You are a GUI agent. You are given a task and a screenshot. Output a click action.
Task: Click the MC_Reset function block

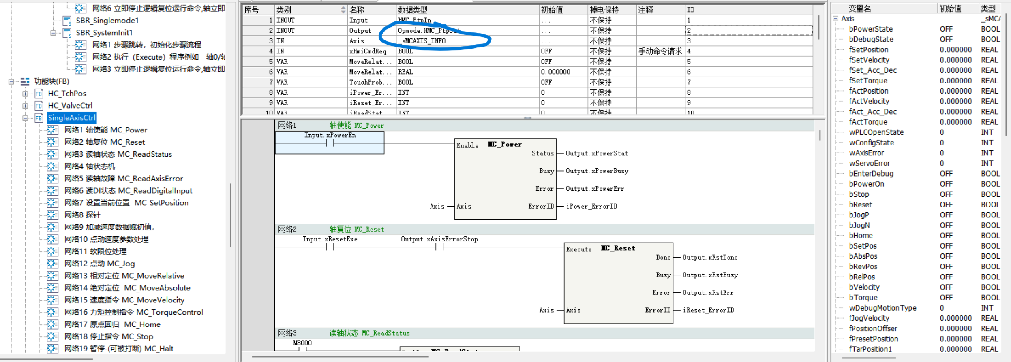(x=618, y=283)
